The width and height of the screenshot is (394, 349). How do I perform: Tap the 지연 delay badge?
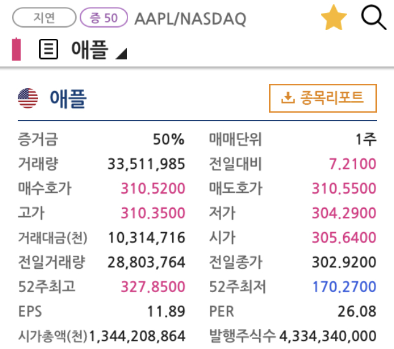(44, 18)
